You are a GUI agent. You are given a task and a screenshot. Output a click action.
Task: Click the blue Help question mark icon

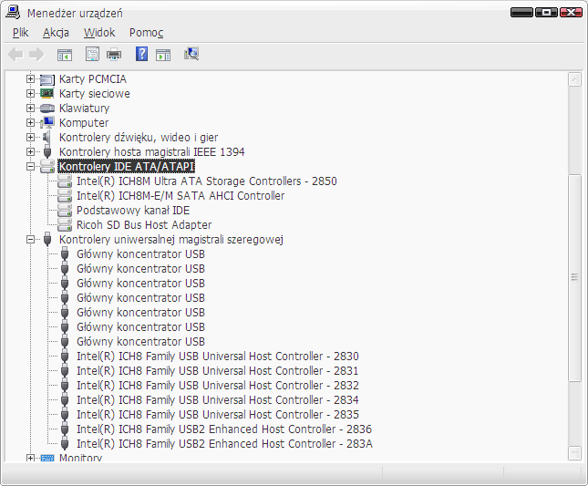click(141, 55)
